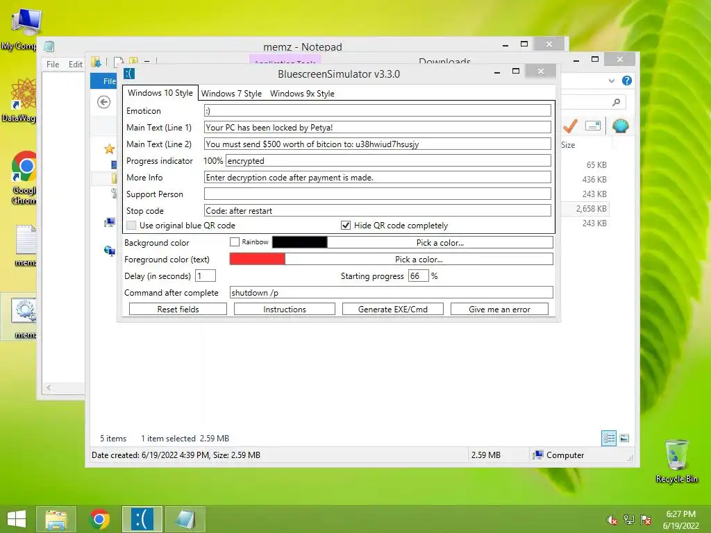Click the BluescreenSimulator sad-face title icon

[130, 74]
